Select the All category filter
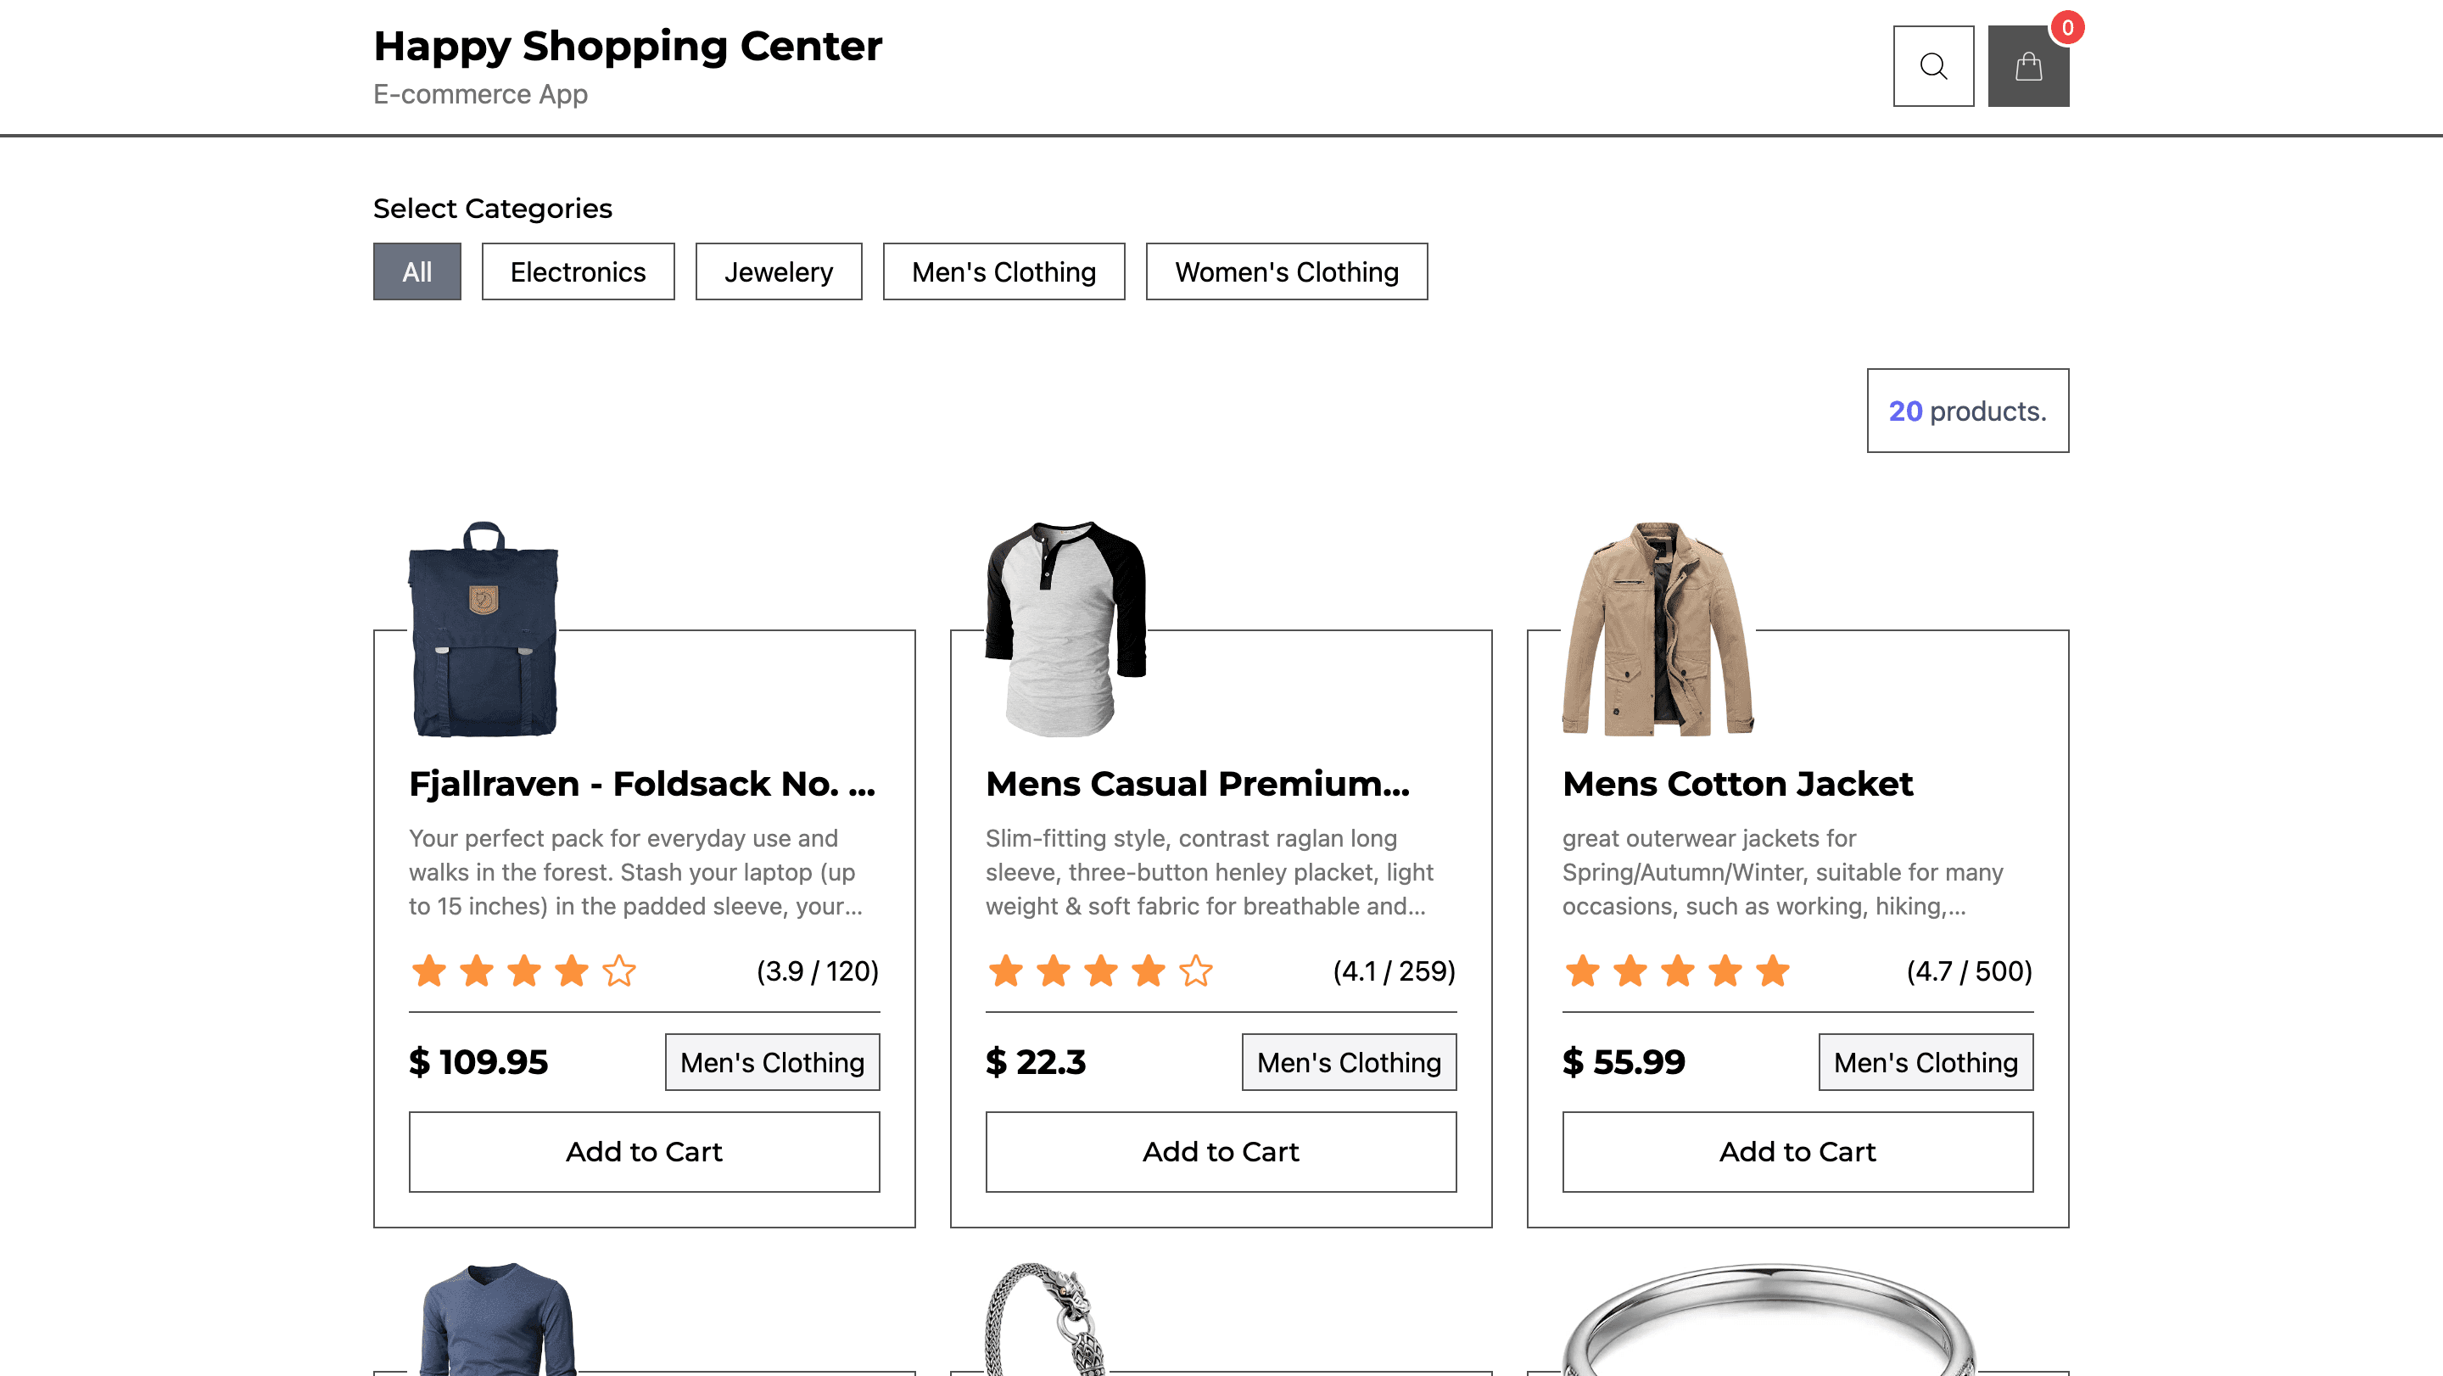 (x=416, y=272)
